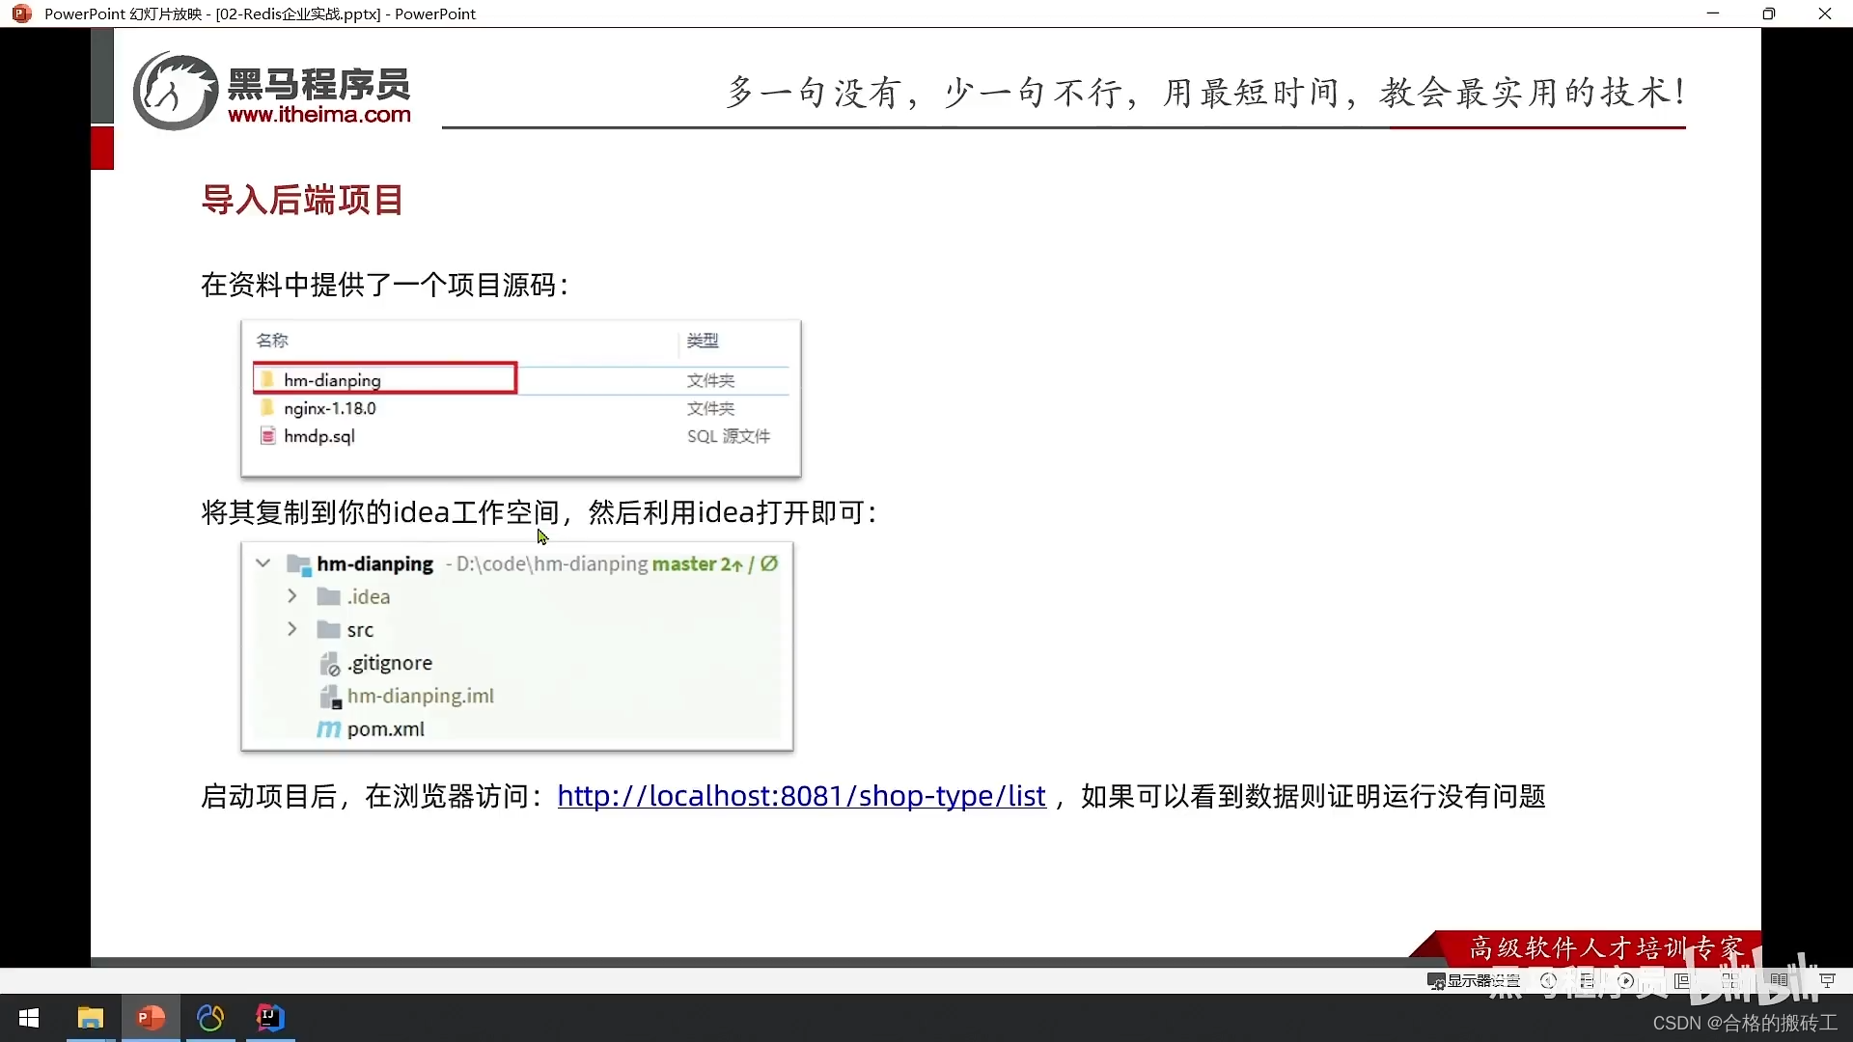Click the PowerPoint icon on the taskbar
This screenshot has width=1853, height=1042.
pyautogui.click(x=151, y=1018)
